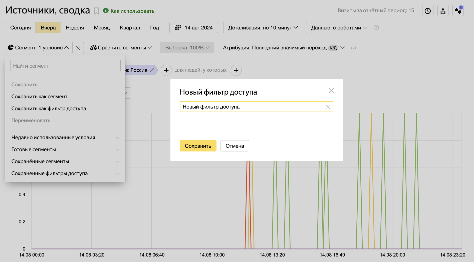Select Сохранить как сегмент menu item
474x262 pixels.
39,97
